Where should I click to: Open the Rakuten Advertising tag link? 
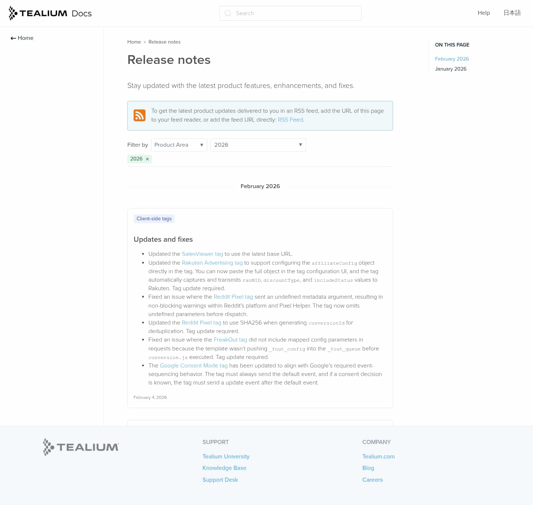pos(212,263)
